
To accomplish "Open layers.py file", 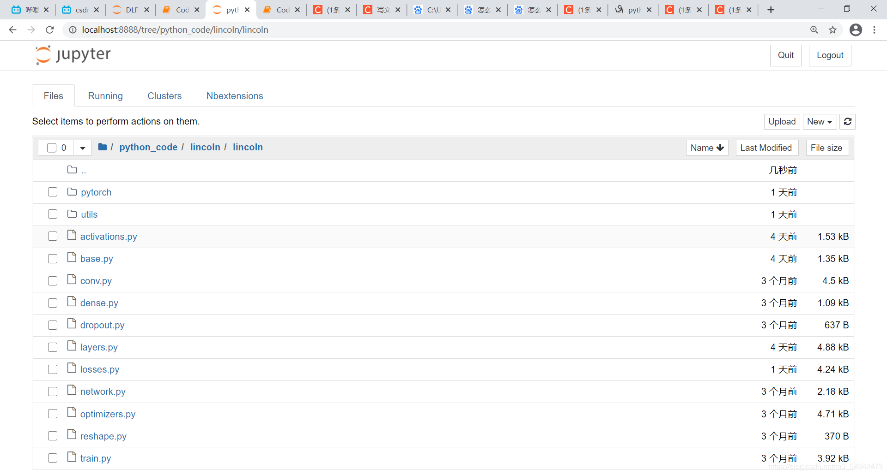I will point(99,347).
